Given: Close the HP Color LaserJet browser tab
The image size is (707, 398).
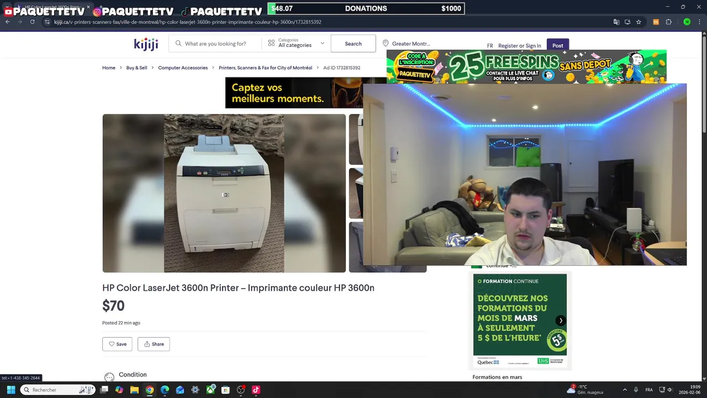Looking at the screenshot, I should pyautogui.click(x=88, y=7).
